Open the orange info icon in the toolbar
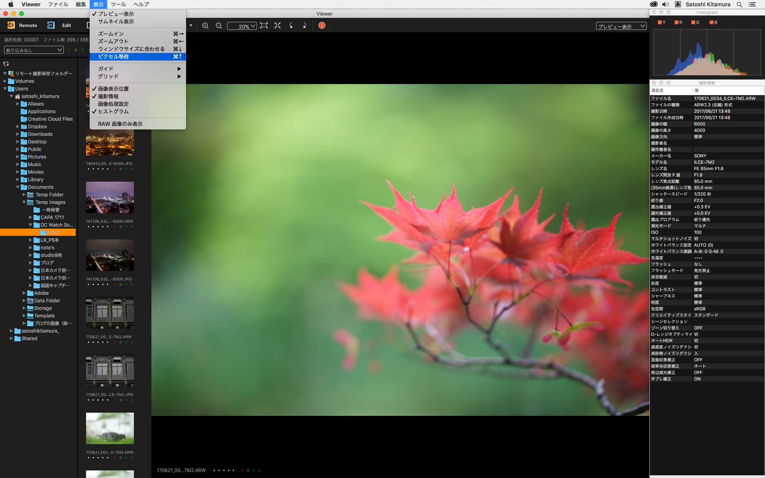765x478 pixels. click(322, 25)
